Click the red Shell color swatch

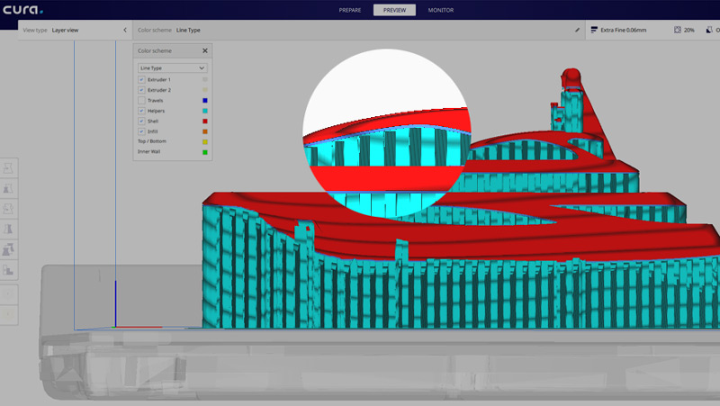[205, 122]
